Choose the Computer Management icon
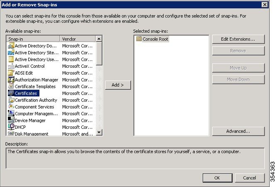This screenshot has height=187, width=275. click(11, 114)
